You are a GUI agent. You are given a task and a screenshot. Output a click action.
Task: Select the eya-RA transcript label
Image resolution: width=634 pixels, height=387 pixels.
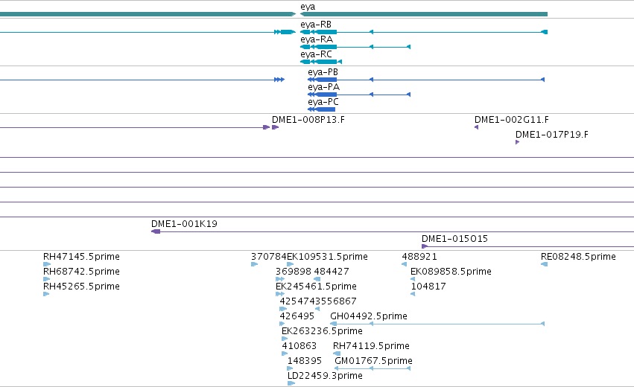pyautogui.click(x=317, y=39)
